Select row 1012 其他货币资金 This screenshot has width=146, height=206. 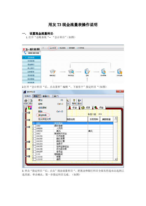click(73, 134)
